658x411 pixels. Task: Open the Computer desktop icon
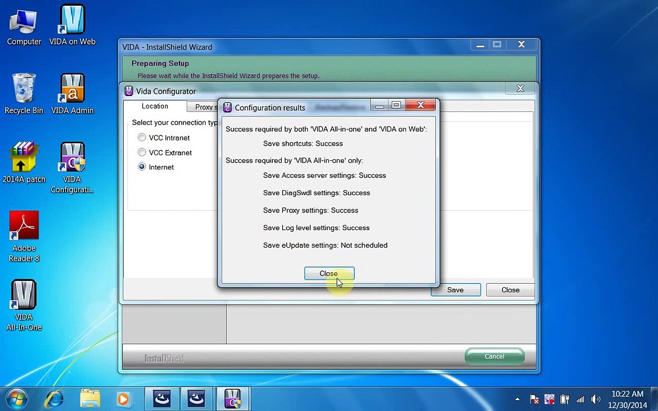pos(23,26)
